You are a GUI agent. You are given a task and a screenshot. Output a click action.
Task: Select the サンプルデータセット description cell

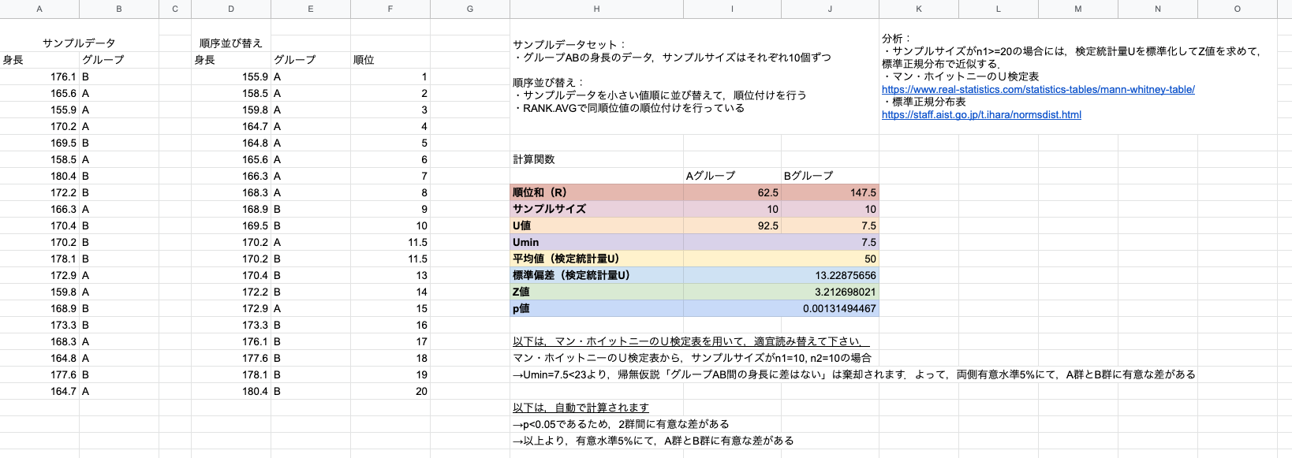(x=694, y=76)
